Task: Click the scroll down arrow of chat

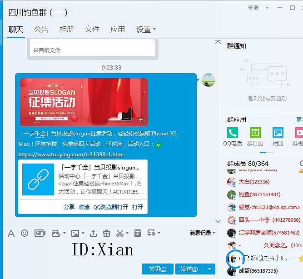Action: point(218,221)
